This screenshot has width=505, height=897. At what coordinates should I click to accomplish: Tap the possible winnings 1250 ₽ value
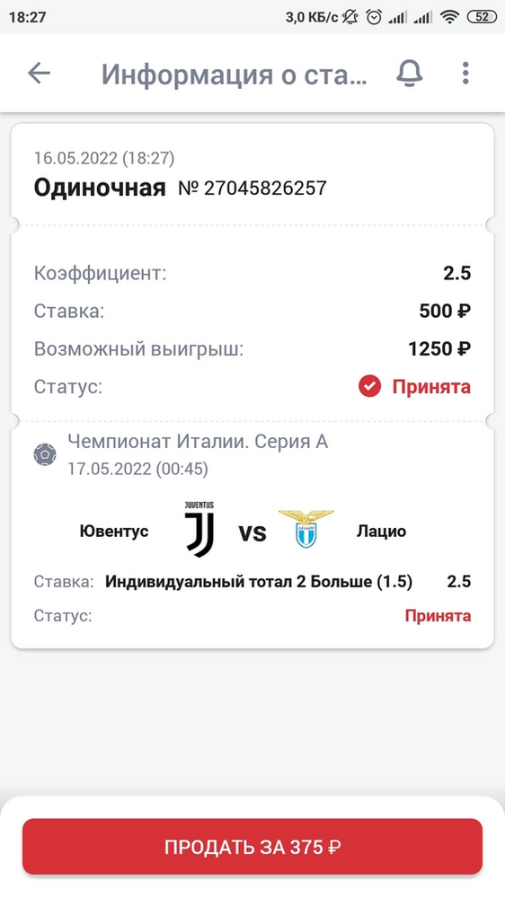click(x=439, y=349)
